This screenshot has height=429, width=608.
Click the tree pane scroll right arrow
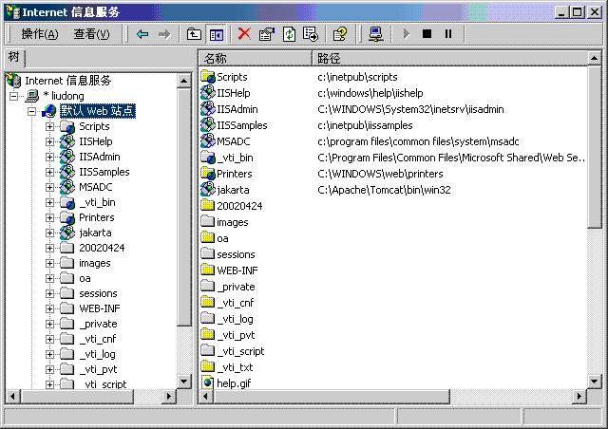[168, 396]
